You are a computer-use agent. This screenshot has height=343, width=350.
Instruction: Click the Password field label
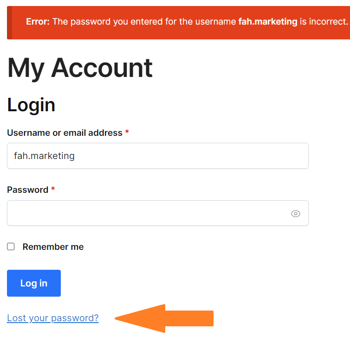(x=27, y=190)
